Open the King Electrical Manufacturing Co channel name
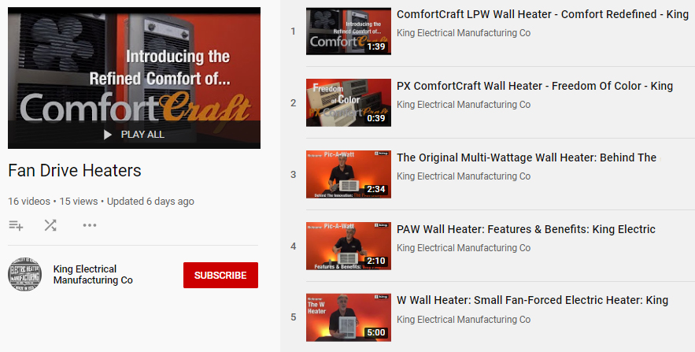 pyautogui.click(x=93, y=274)
